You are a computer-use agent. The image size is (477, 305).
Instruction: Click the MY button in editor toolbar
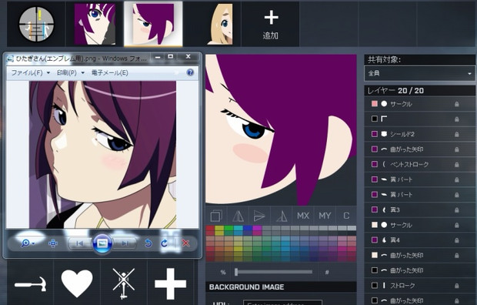point(325,216)
